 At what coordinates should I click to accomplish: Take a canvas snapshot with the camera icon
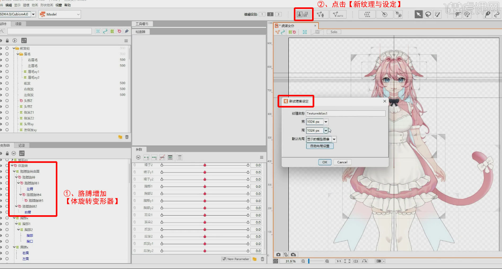coord(278,255)
